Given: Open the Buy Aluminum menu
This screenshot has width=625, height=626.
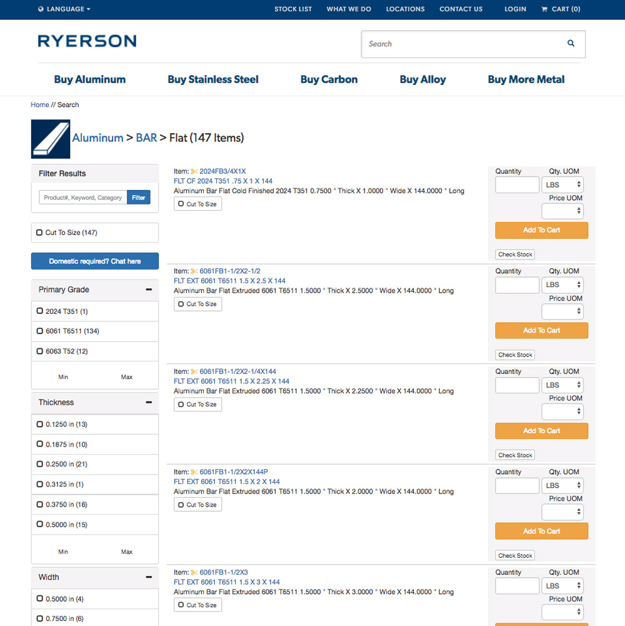Looking at the screenshot, I should [90, 79].
